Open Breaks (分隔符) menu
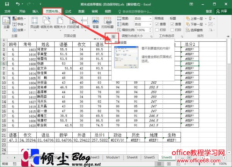Screen dimensions: 232x167 (85, 24)
